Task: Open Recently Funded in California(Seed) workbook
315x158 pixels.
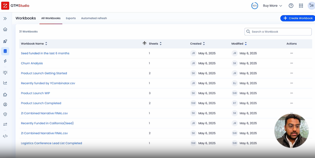Action: pos(47,123)
